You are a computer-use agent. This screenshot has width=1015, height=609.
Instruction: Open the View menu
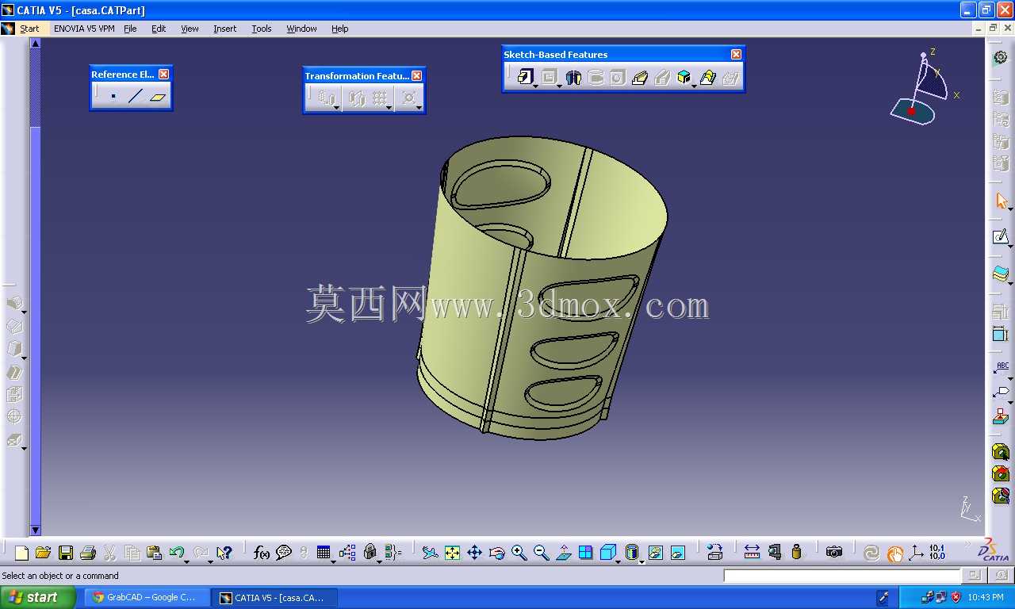pos(190,29)
